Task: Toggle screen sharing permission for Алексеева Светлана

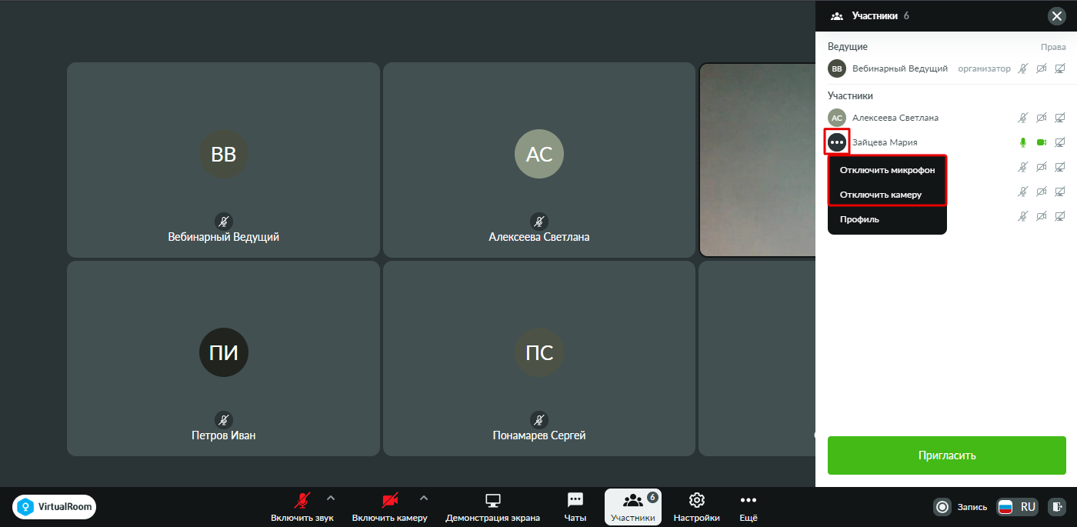Action: pyautogui.click(x=1060, y=118)
